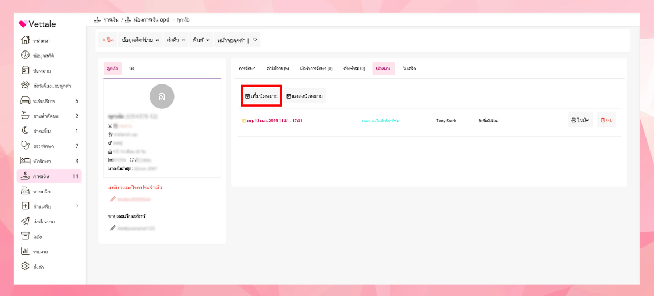Click the appointment date 12 ต.ค. 2566 11:31 - 17:31

(x=274, y=121)
